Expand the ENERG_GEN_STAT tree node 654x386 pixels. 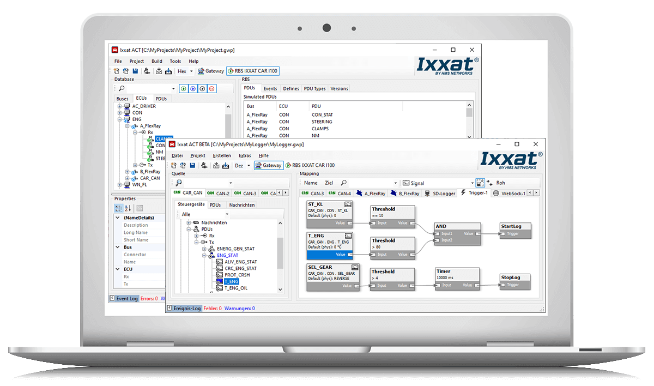tap(204, 249)
